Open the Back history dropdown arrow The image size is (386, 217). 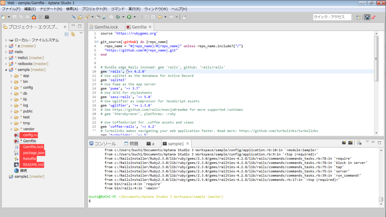(165, 17)
